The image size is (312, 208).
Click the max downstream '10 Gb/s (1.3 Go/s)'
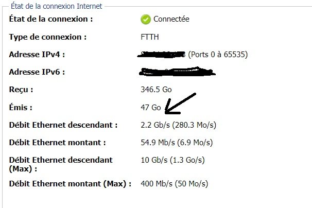[x=172, y=160]
